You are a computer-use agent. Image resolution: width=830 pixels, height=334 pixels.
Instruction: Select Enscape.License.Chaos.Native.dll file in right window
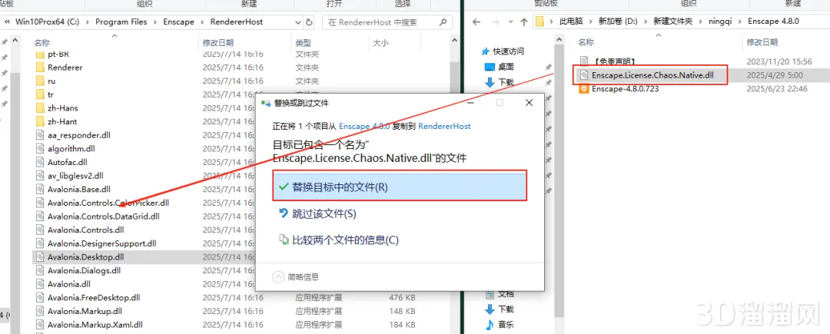(652, 75)
